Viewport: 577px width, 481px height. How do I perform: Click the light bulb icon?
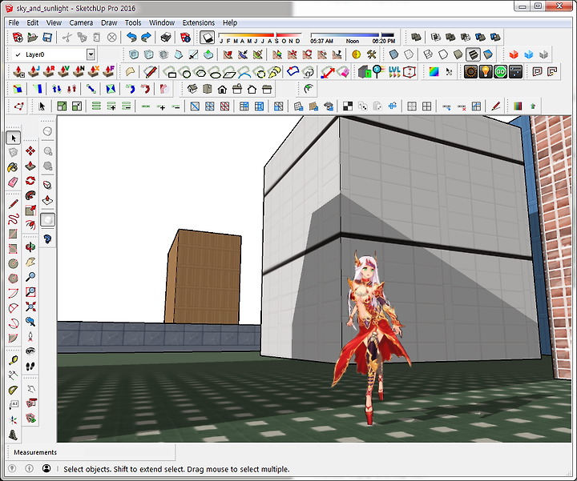coord(486,72)
